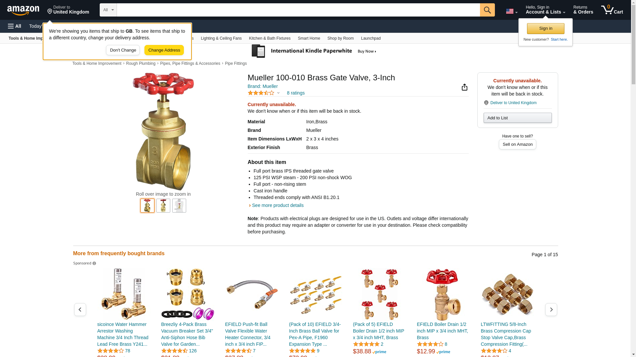This screenshot has width=636, height=357.
Task: Open the All hamburger menu
Action: [x=15, y=26]
